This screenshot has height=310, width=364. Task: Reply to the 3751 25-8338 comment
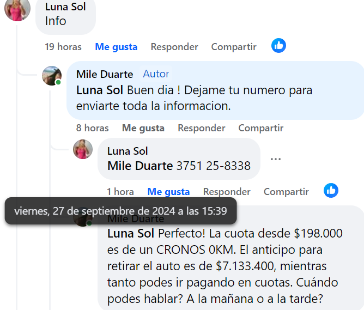tap(227, 192)
